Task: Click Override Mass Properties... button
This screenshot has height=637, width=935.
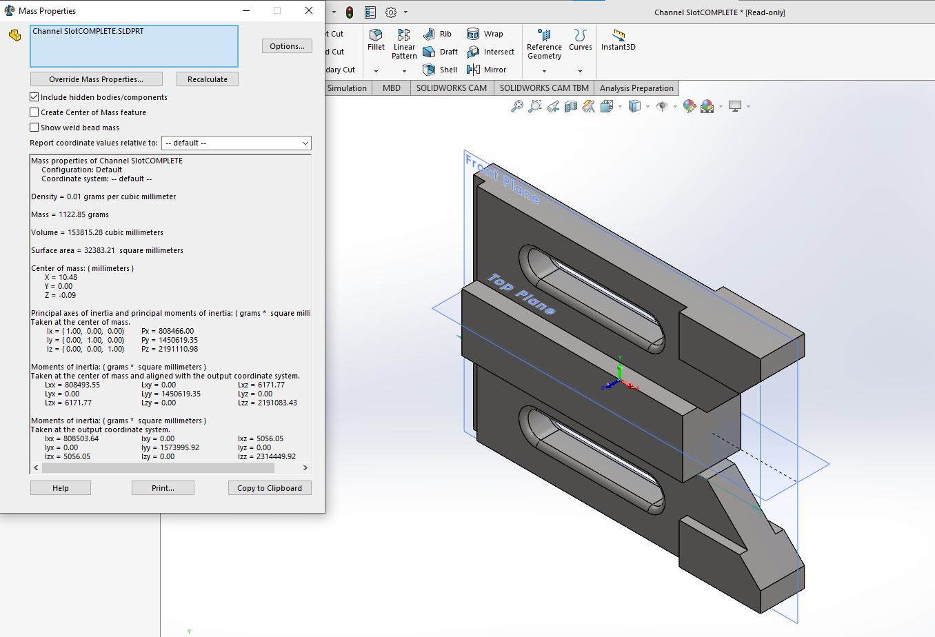Action: tap(97, 79)
